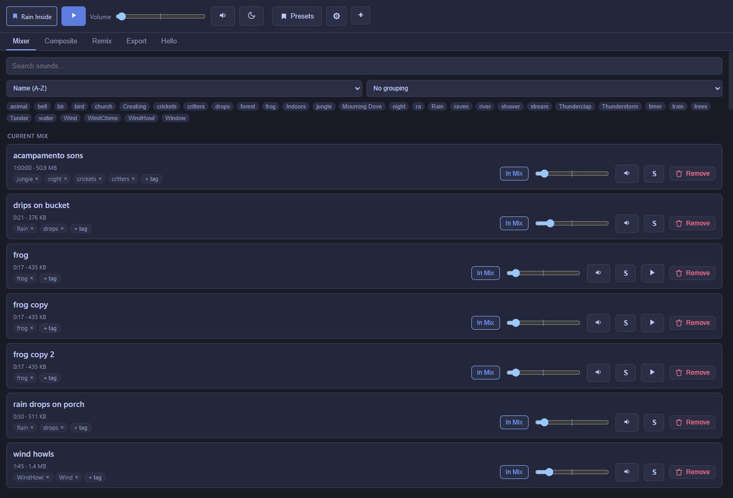The width and height of the screenshot is (733, 498).
Task: Filter by the WindChime tag chip
Action: [103, 118]
